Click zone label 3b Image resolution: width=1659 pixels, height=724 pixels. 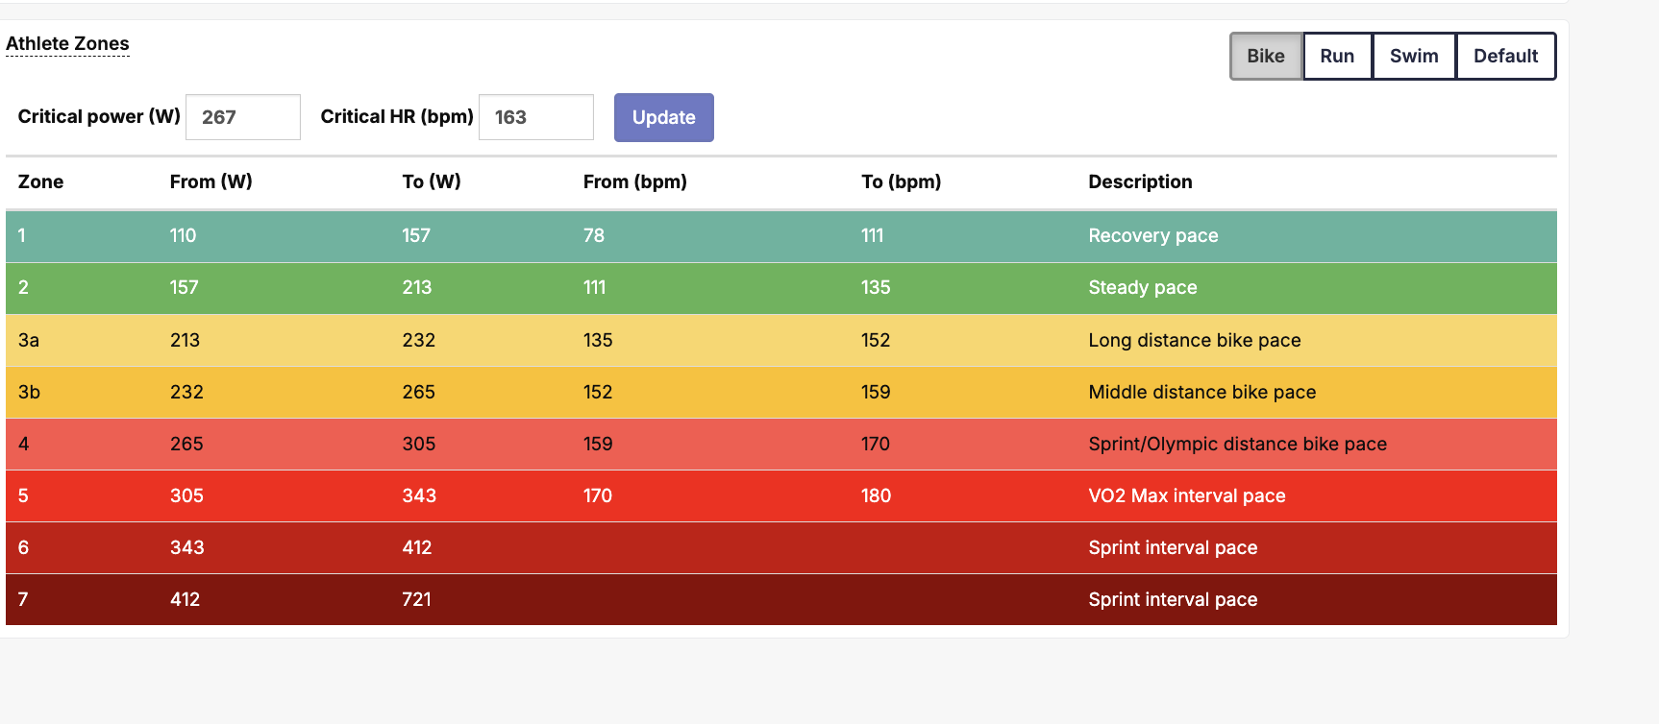click(29, 392)
